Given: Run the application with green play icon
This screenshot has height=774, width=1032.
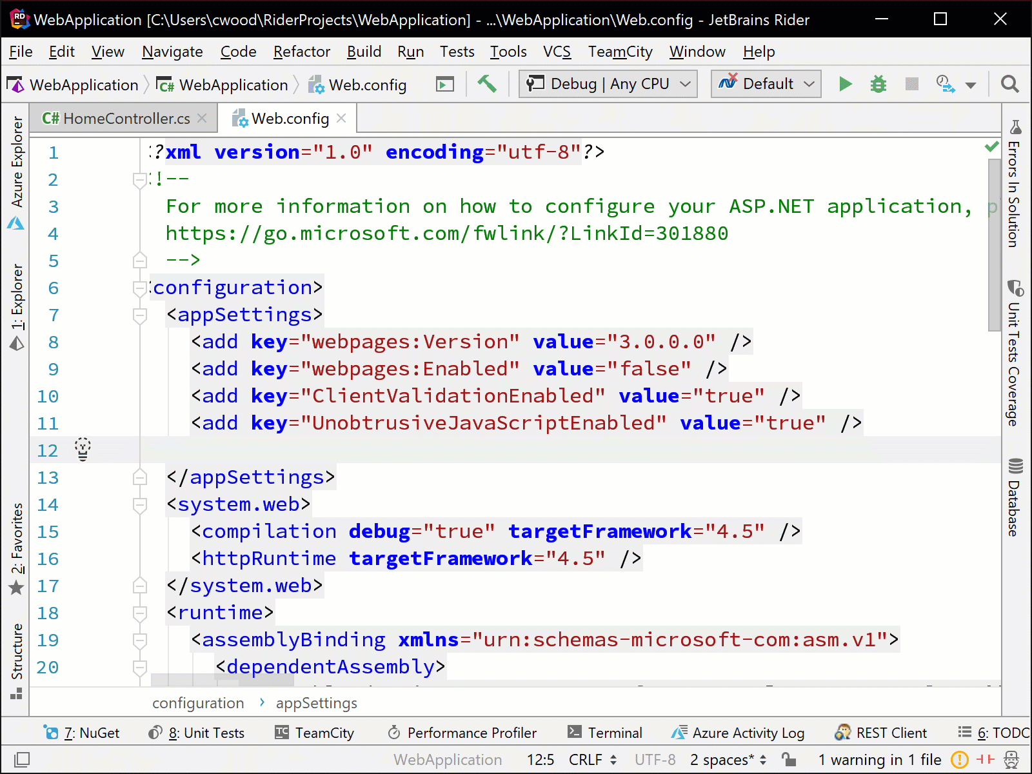Looking at the screenshot, I should click(845, 84).
